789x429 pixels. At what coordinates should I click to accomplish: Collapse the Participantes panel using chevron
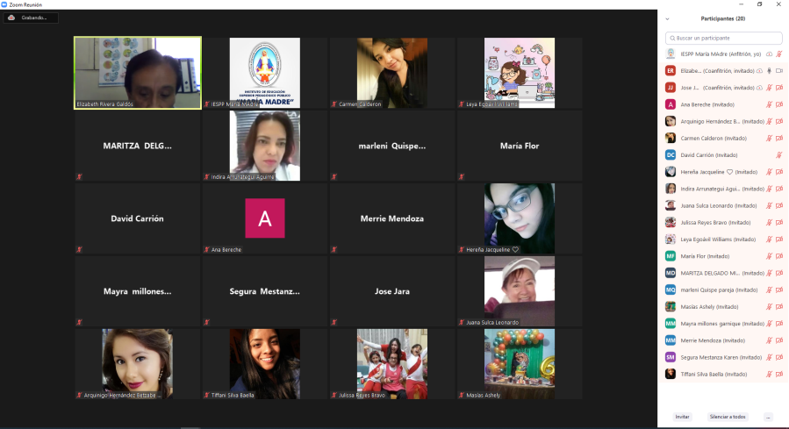(667, 18)
